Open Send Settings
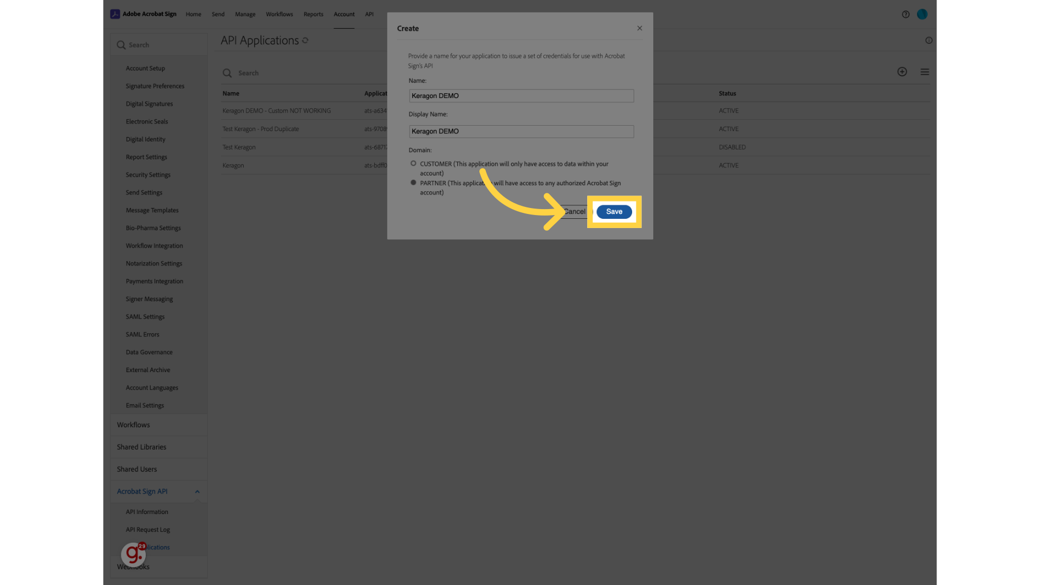 (x=144, y=193)
